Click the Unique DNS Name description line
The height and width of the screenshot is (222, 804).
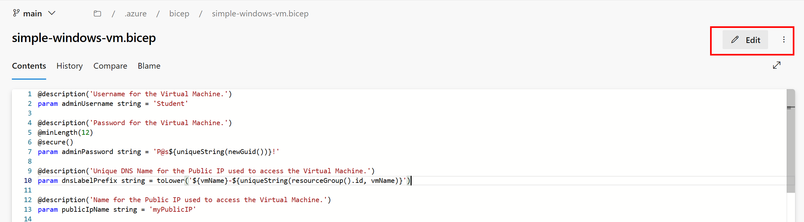[x=206, y=171]
